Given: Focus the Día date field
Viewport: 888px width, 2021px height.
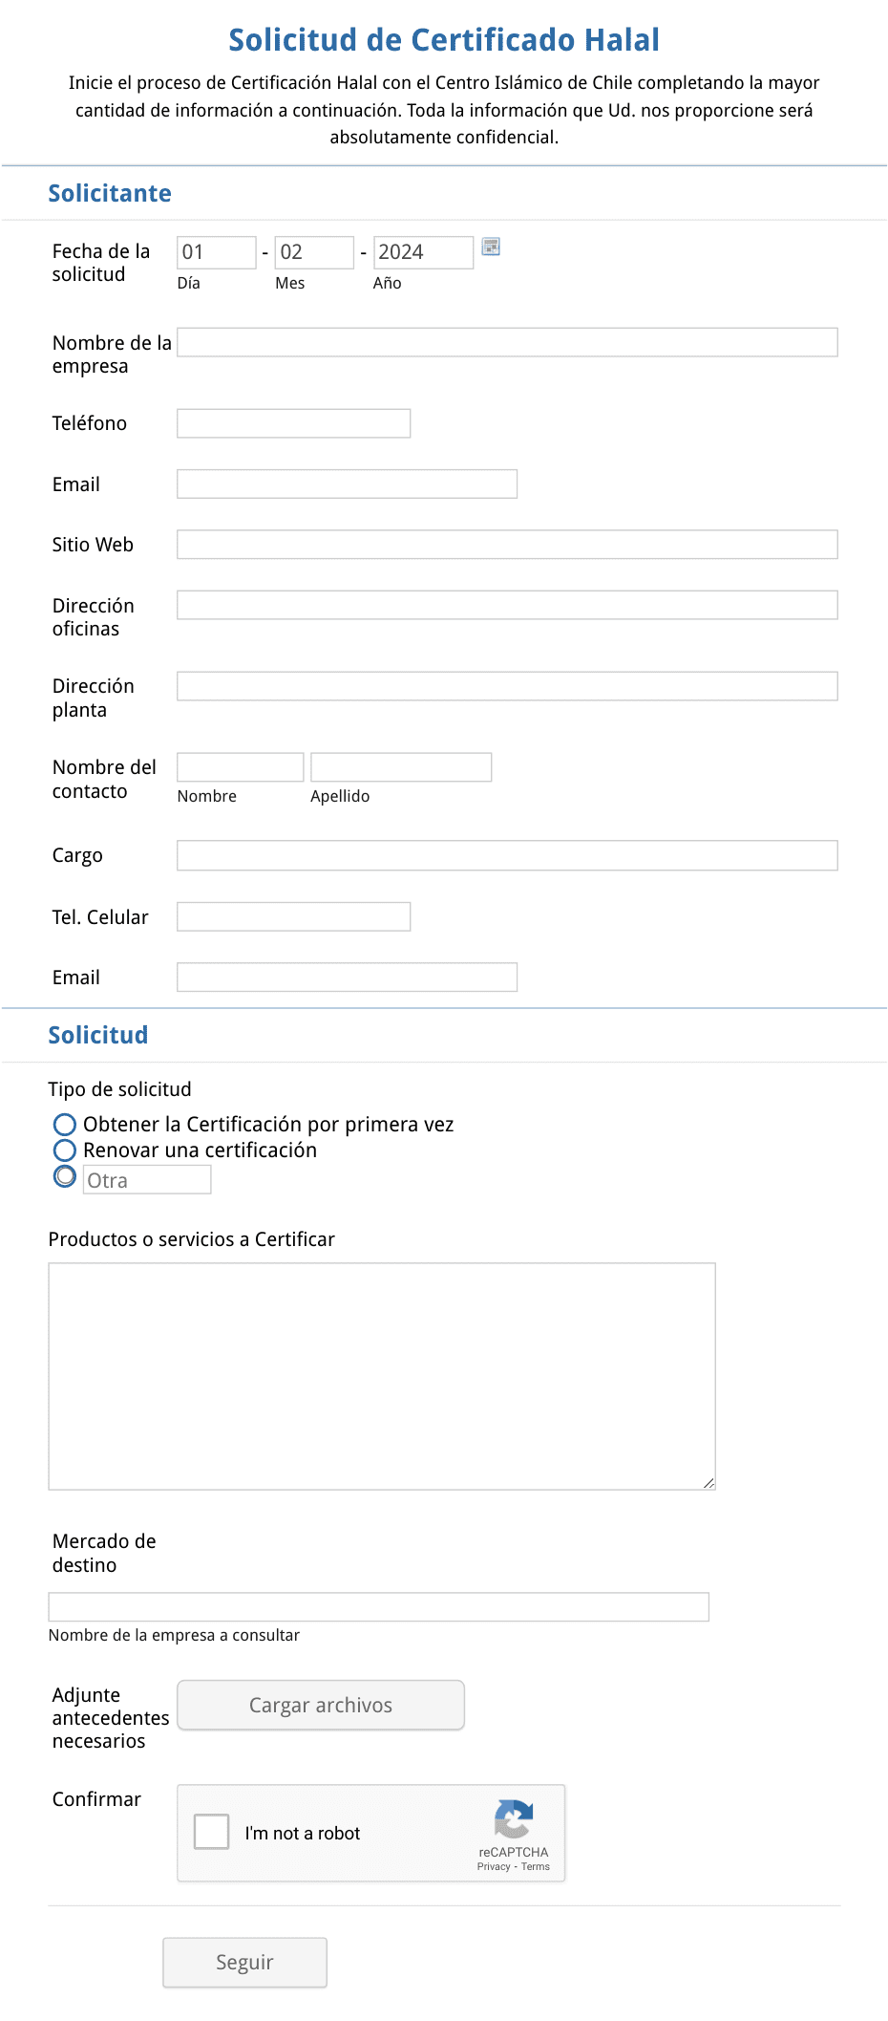Looking at the screenshot, I should (217, 252).
